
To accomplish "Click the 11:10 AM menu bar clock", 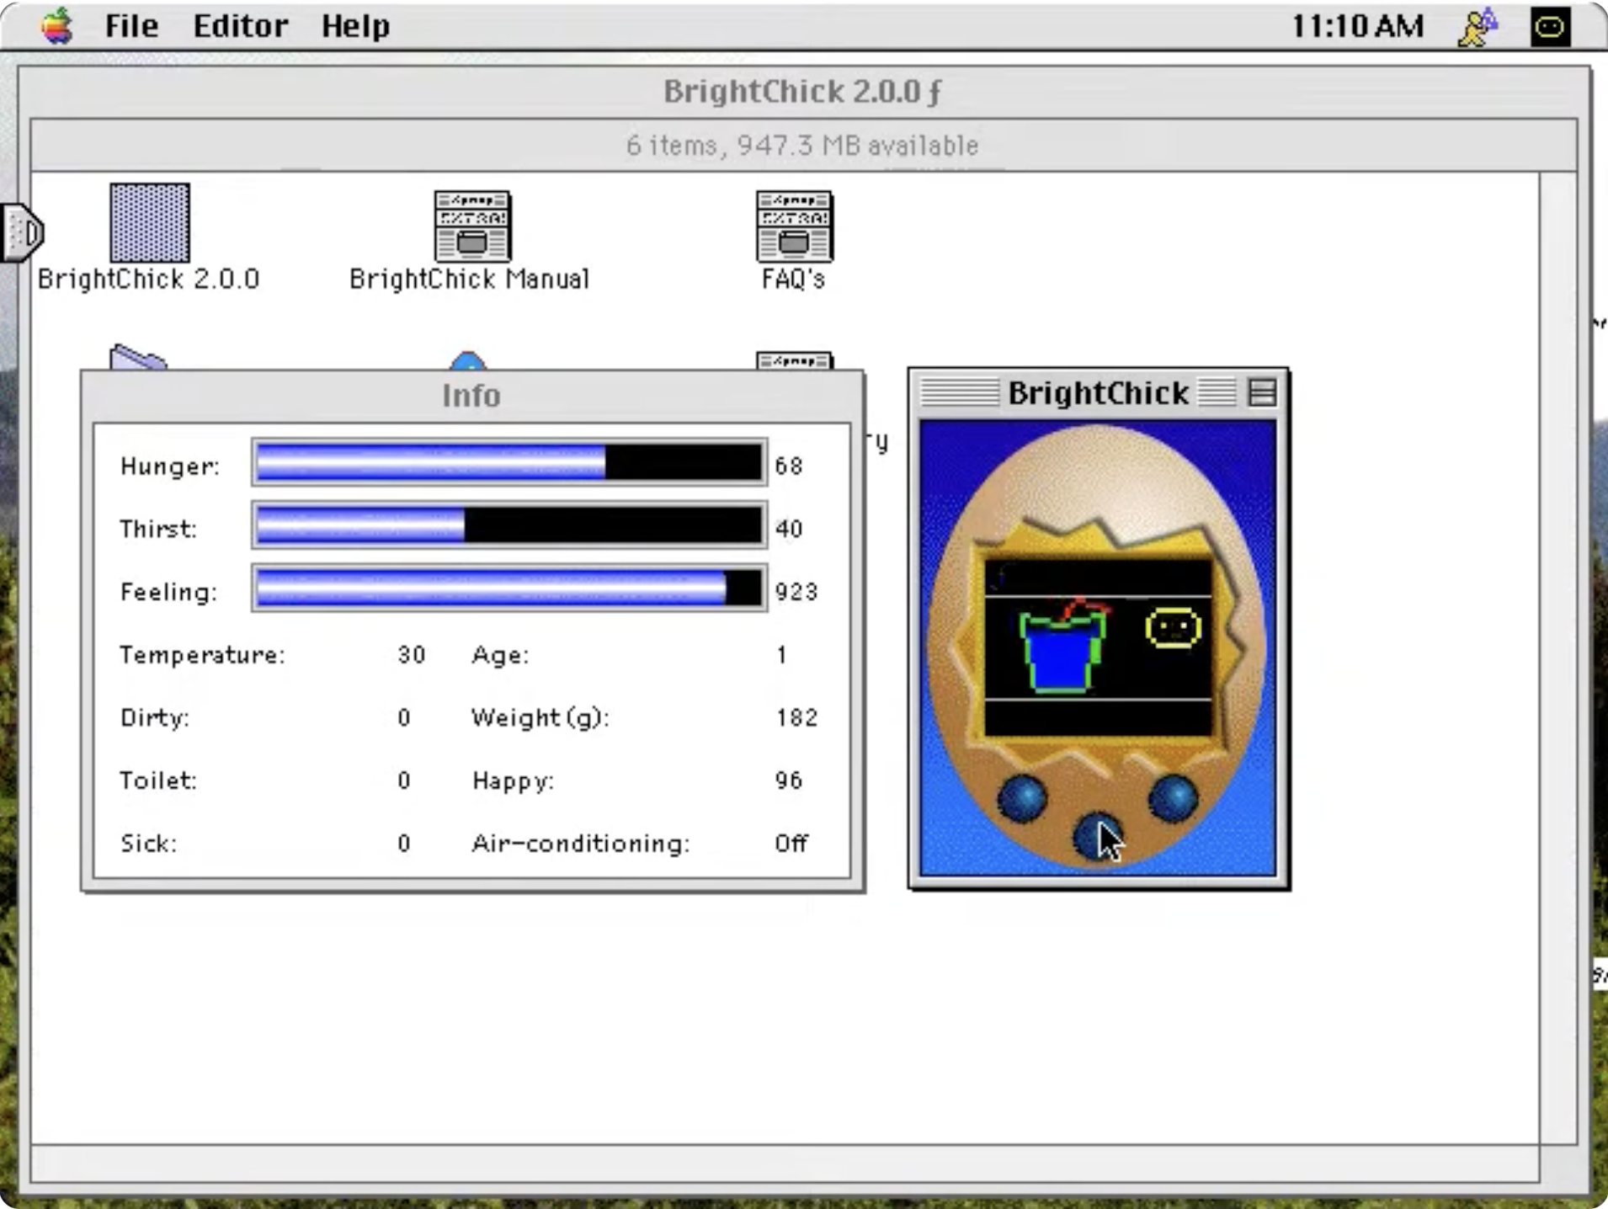I will tap(1356, 26).
